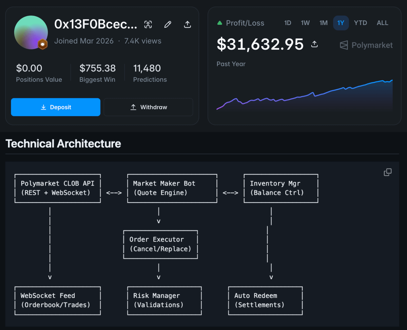Click the Auto Redeem box text
The height and width of the screenshot is (330, 407).
pos(259,300)
